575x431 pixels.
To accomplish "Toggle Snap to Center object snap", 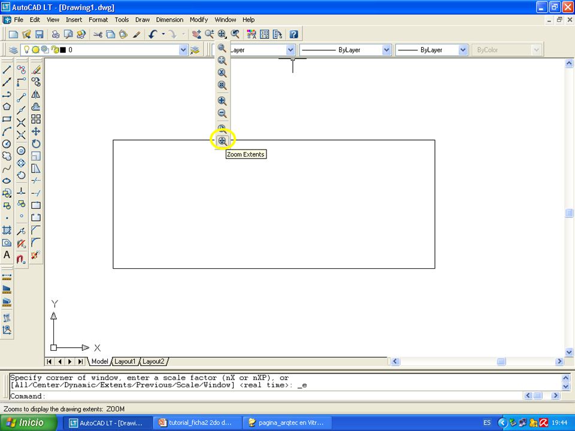I will 22,151.
